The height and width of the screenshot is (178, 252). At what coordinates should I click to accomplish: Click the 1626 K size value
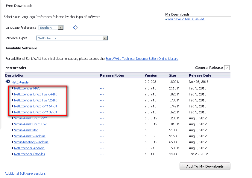pos(174,112)
